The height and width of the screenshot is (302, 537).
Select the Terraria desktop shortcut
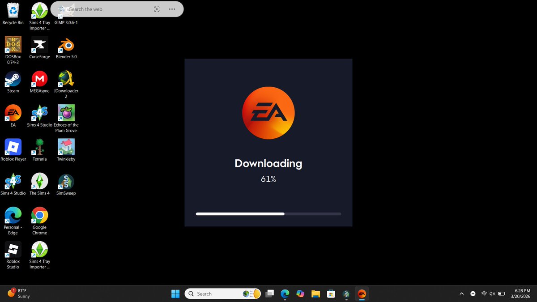pos(39,150)
